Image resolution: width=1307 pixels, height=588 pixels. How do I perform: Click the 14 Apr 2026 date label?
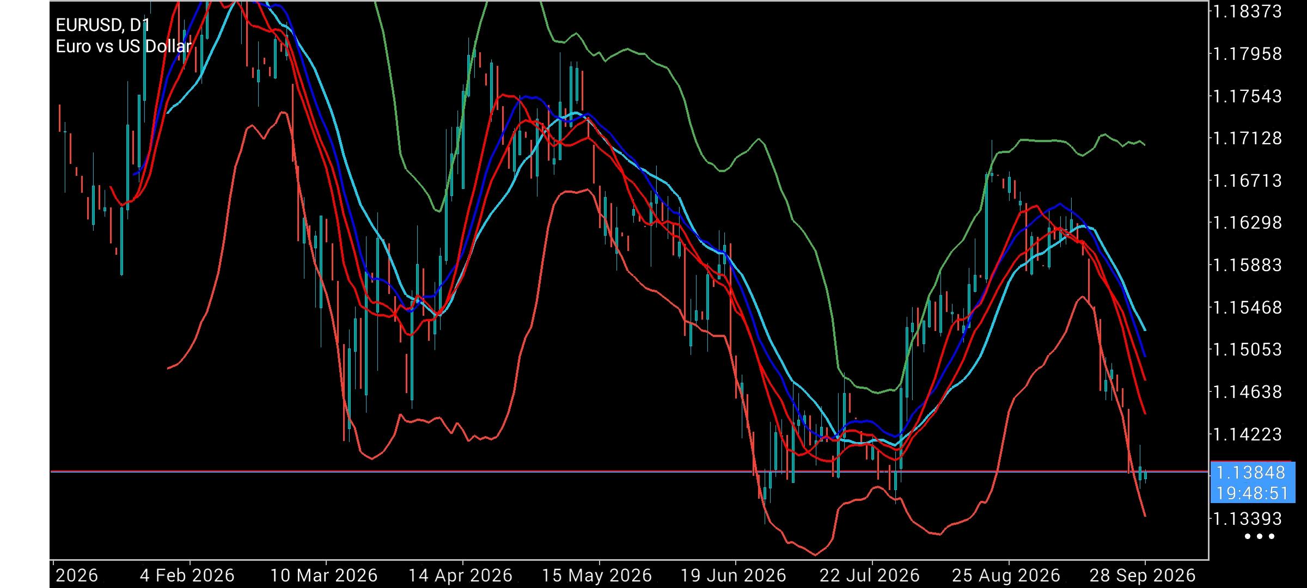tap(460, 575)
